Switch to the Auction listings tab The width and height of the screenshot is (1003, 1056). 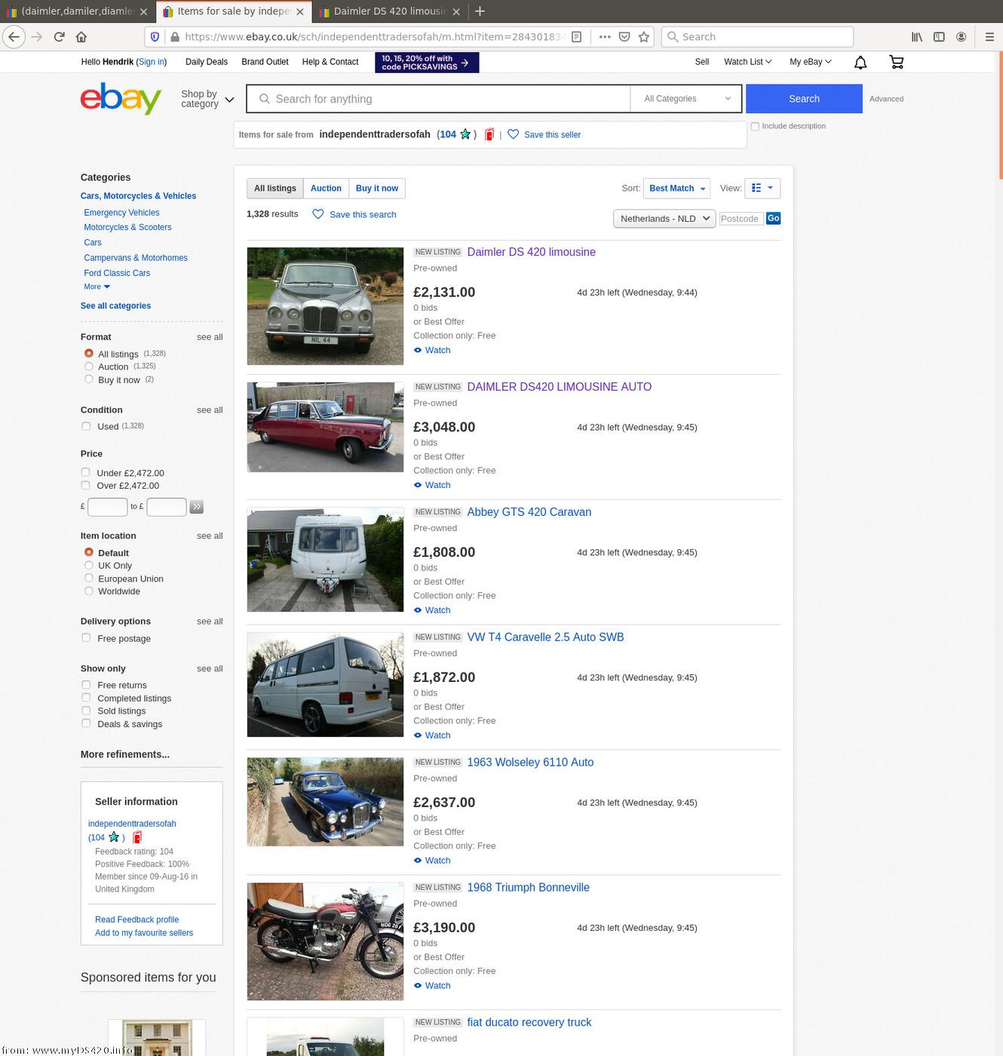pyautogui.click(x=326, y=189)
